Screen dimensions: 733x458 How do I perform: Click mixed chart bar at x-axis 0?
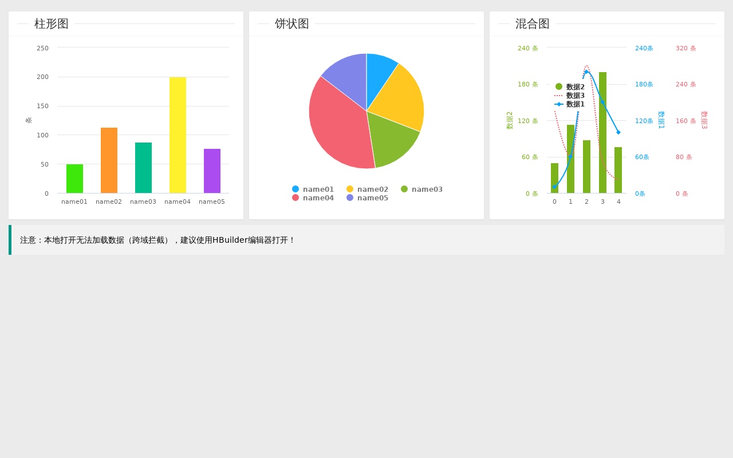tap(554, 178)
